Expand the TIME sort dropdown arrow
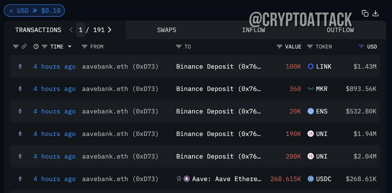Viewport: 392px width, 193px height. click(70, 46)
